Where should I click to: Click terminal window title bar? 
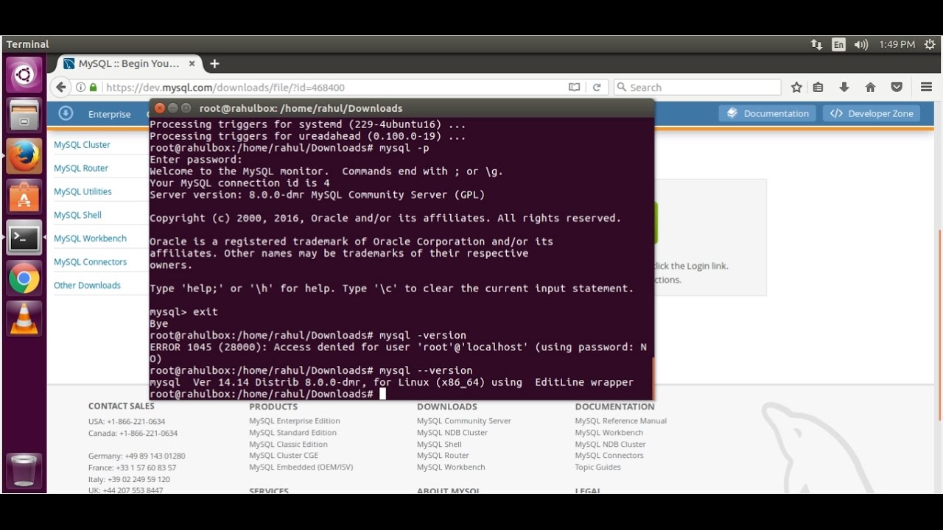402,108
